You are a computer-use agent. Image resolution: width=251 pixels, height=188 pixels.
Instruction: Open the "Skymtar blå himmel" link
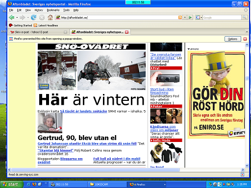pos(55,150)
